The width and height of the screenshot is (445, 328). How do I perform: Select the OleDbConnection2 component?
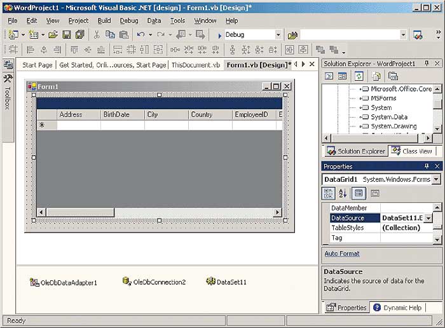pos(154,282)
